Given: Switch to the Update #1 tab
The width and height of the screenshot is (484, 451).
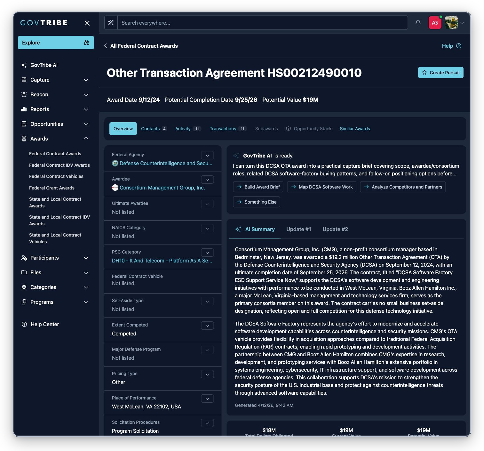Looking at the screenshot, I should point(298,229).
